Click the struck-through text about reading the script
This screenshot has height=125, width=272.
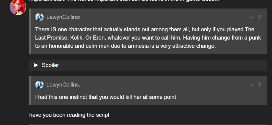coord(69,115)
